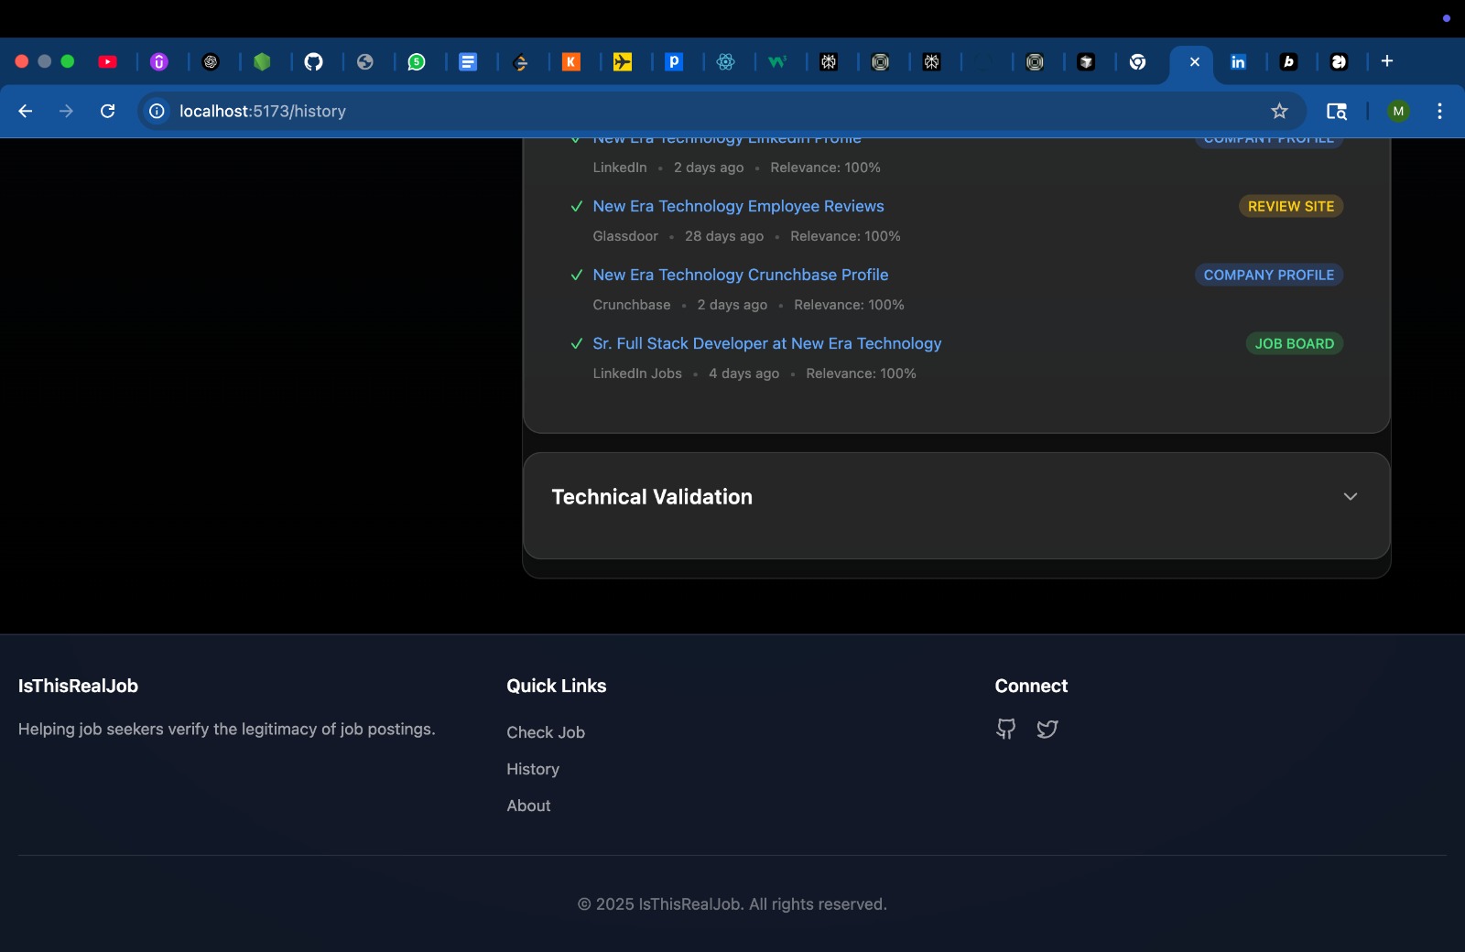The width and height of the screenshot is (1465, 952).
Task: Open the orange K icon tab
Action: point(571,62)
